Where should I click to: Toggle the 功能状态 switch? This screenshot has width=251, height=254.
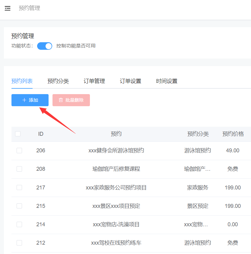[x=45, y=46]
